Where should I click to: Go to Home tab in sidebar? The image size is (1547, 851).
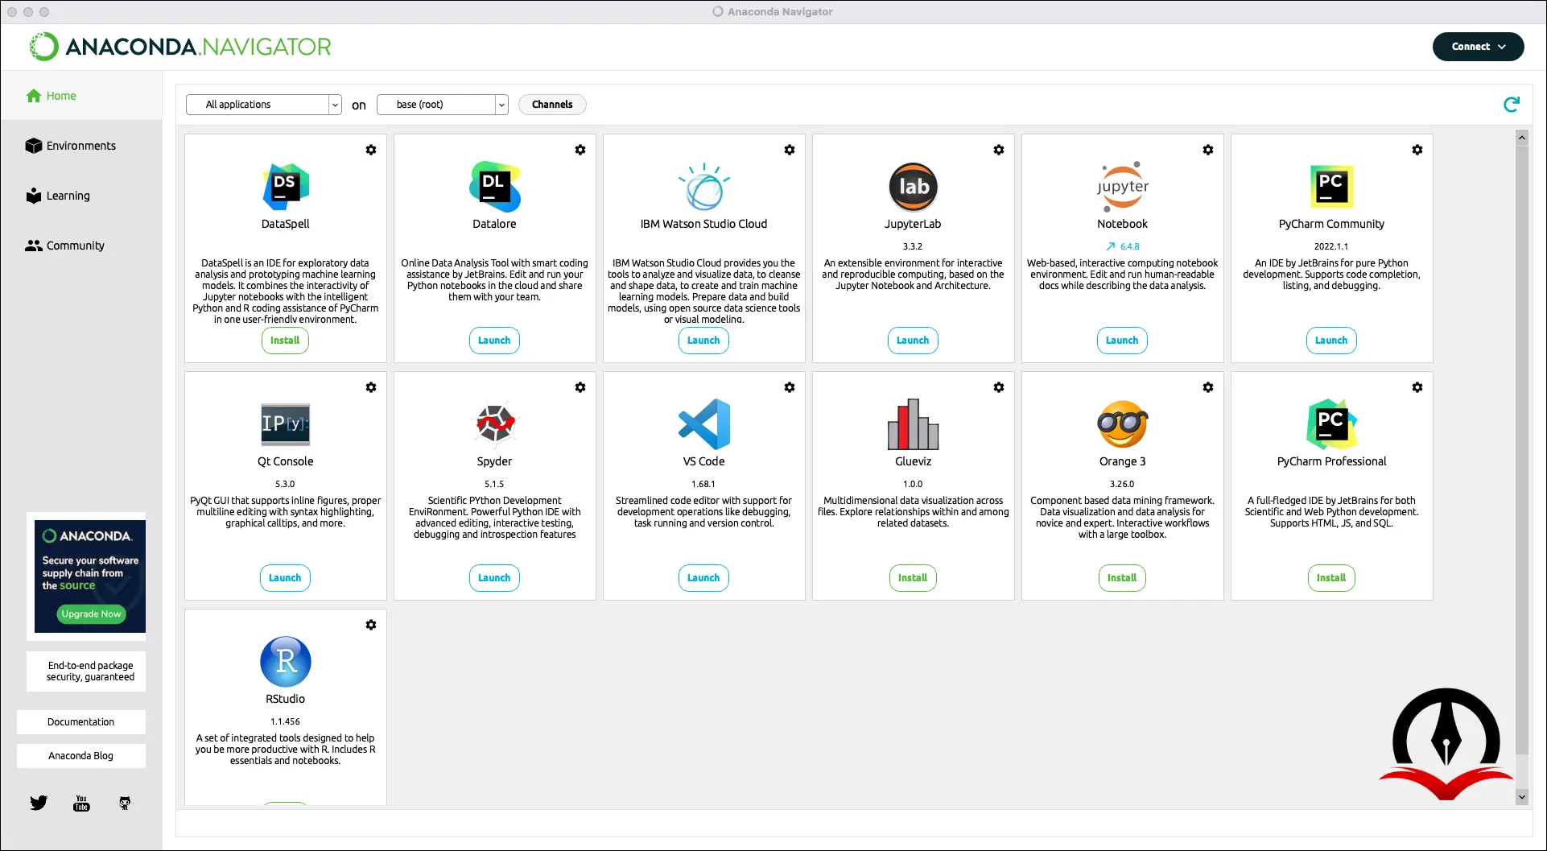click(x=80, y=96)
